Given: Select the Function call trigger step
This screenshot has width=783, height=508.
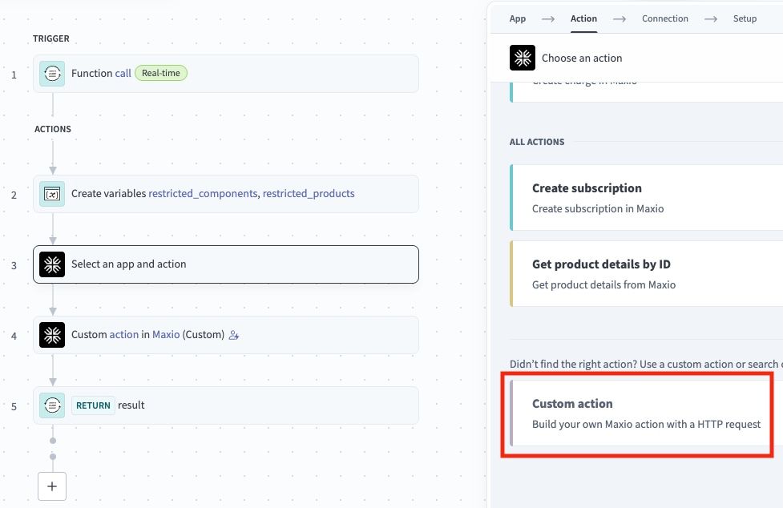Looking at the screenshot, I should [226, 74].
